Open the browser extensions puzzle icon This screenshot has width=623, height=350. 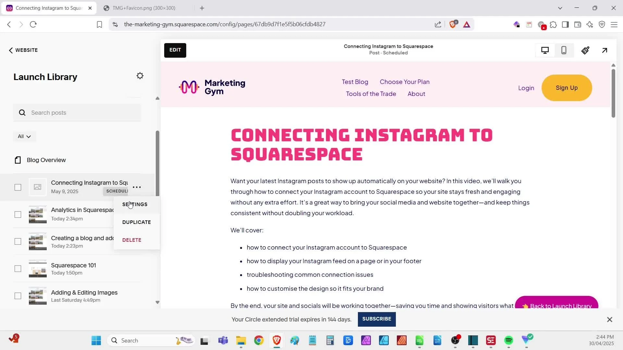point(553,24)
